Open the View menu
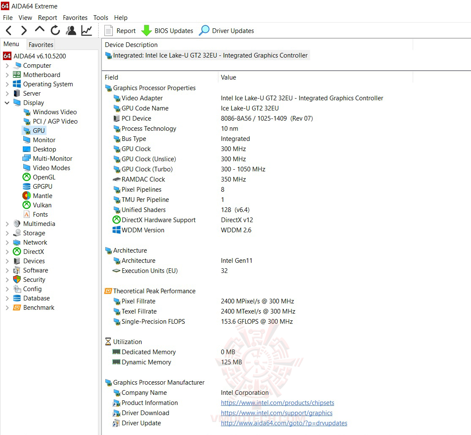This screenshot has height=435, width=471. [25, 18]
